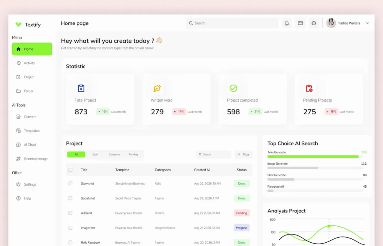383x246 pixels.
Task: Click the Hadlee Walters profile avatar
Action: pos(331,23)
